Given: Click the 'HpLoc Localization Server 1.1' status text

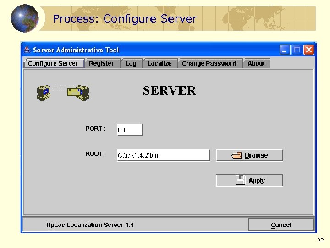Looking at the screenshot, I should click(x=90, y=225).
